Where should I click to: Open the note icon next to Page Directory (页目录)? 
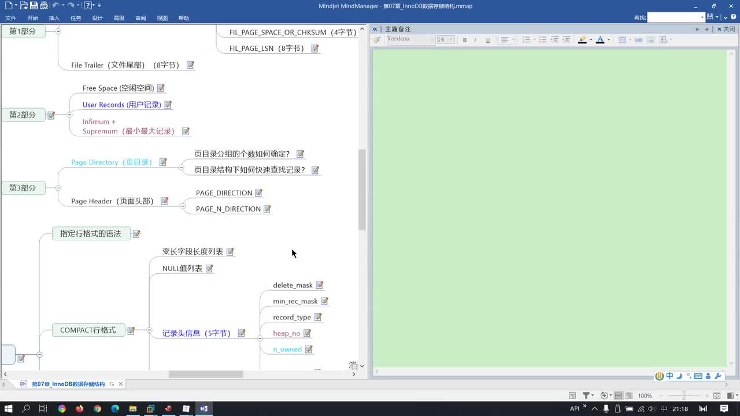click(163, 162)
